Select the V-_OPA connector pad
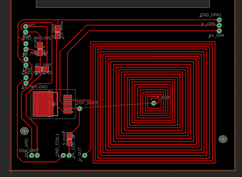The height and width of the screenshot is (177, 242). point(219,25)
